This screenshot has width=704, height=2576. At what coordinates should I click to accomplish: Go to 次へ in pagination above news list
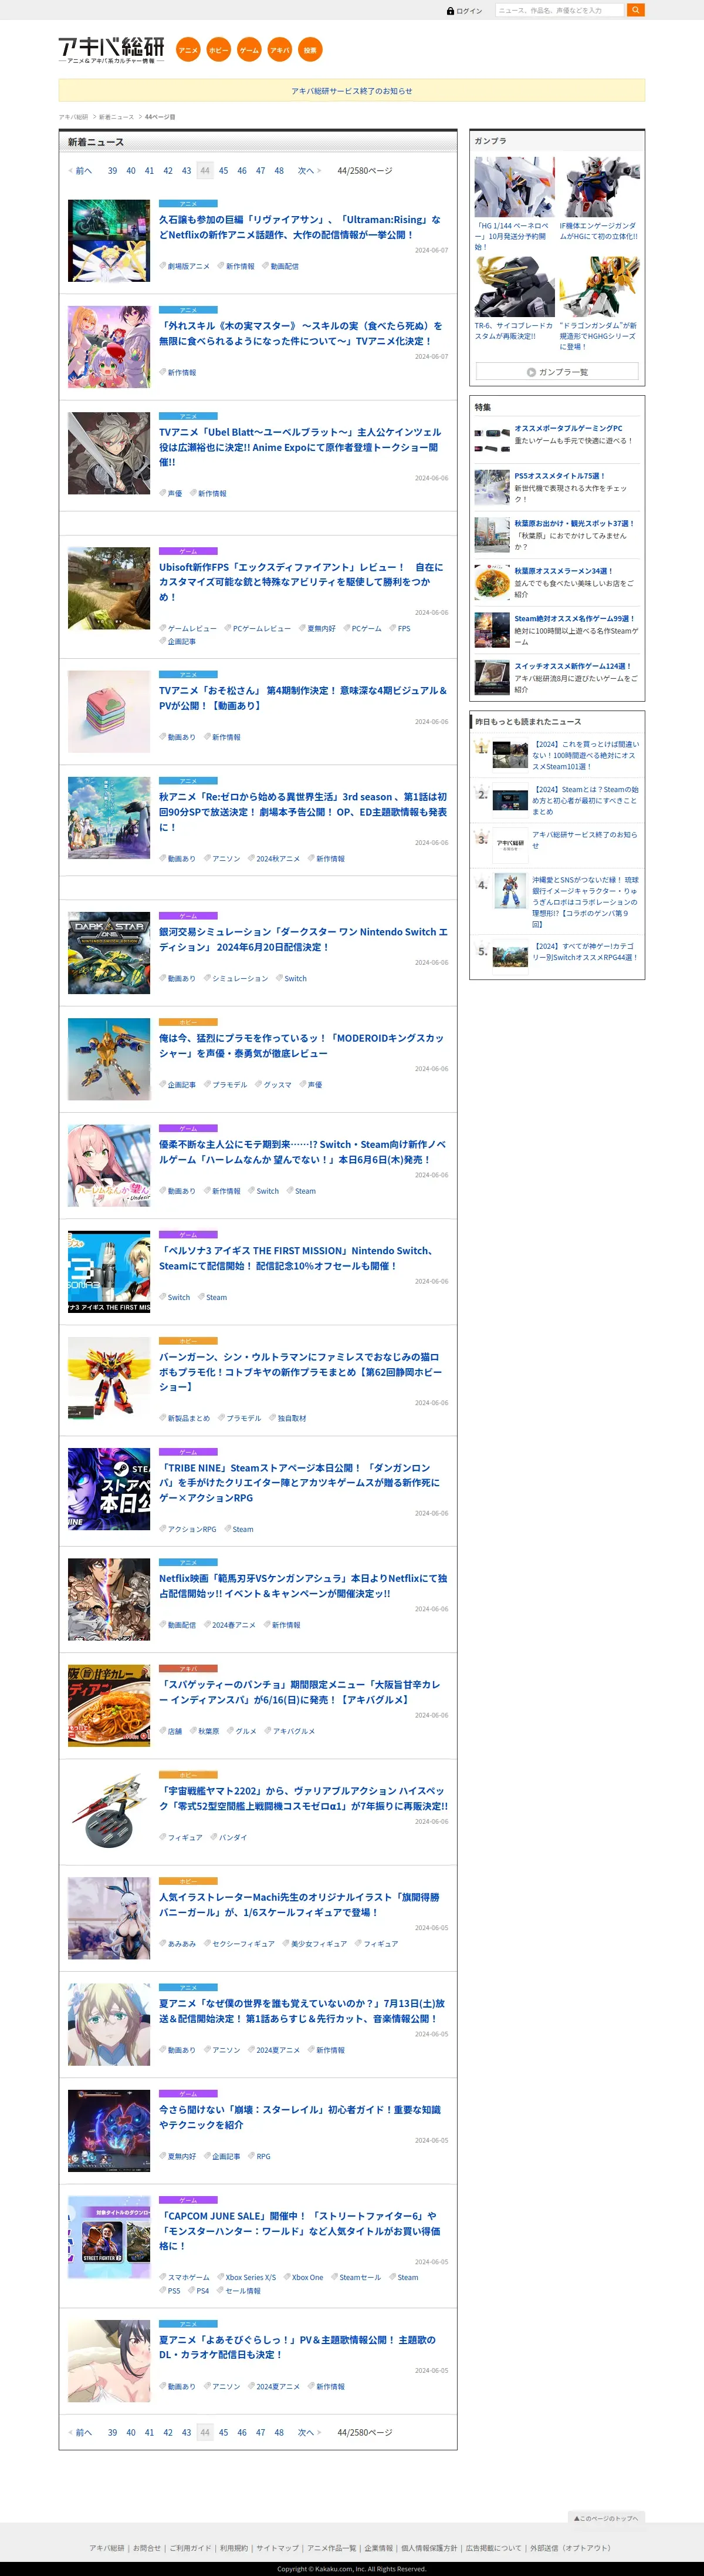(309, 171)
